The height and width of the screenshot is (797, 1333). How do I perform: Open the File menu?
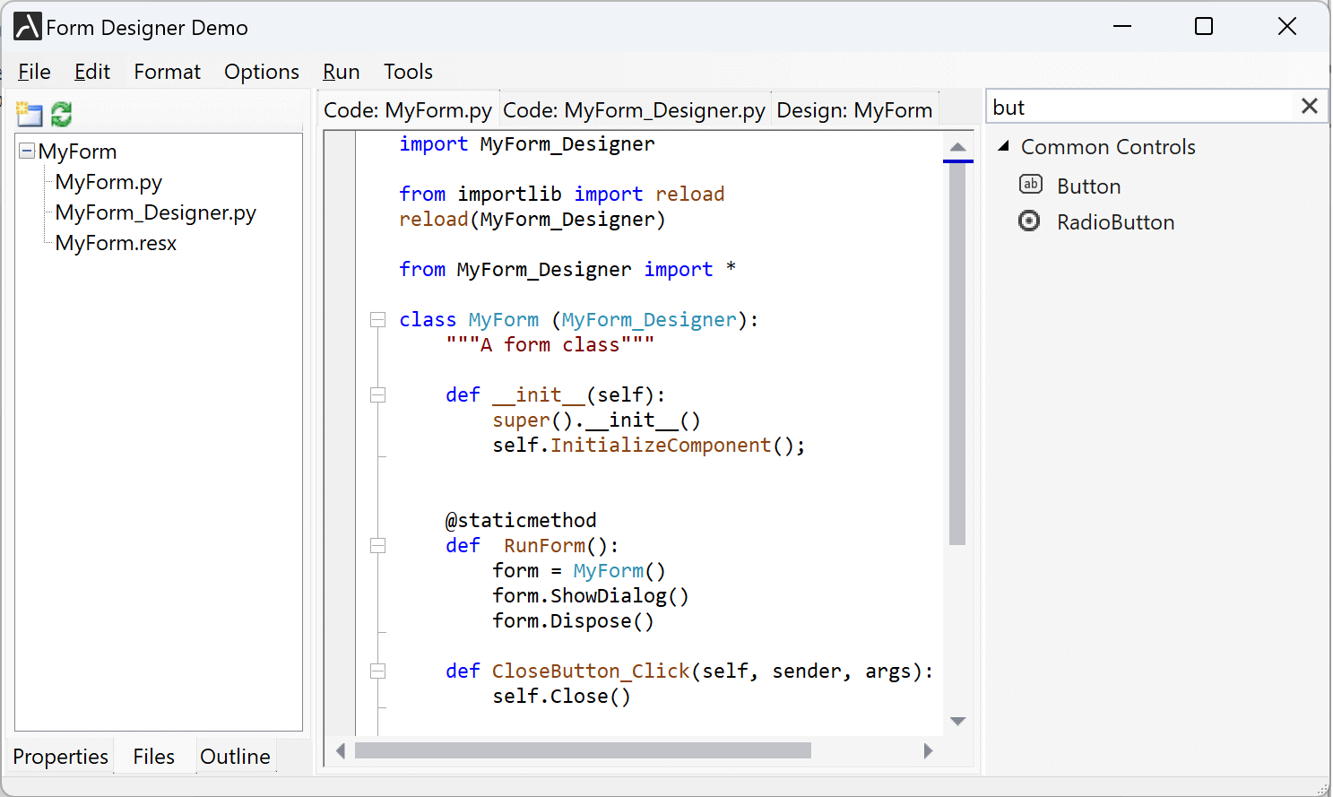(x=34, y=72)
